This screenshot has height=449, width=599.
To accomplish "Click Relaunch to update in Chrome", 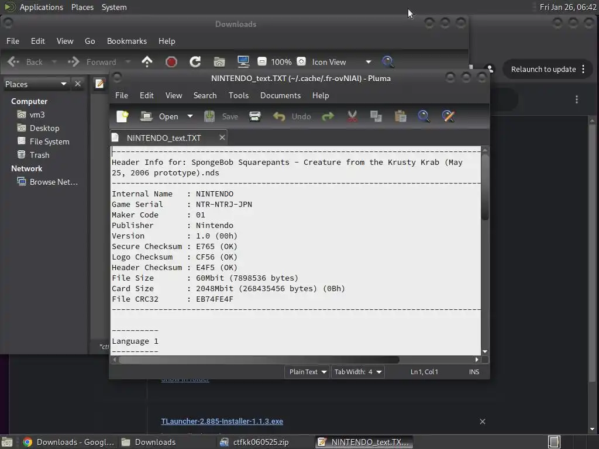I will pyautogui.click(x=543, y=69).
